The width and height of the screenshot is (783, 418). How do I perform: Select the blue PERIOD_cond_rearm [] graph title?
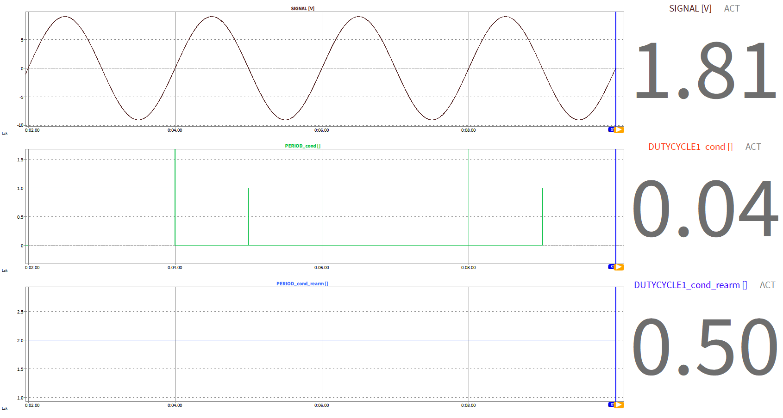(x=302, y=283)
